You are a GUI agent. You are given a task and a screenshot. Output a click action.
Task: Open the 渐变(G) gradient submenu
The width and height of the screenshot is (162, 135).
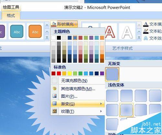pyautogui.click(x=78, y=104)
